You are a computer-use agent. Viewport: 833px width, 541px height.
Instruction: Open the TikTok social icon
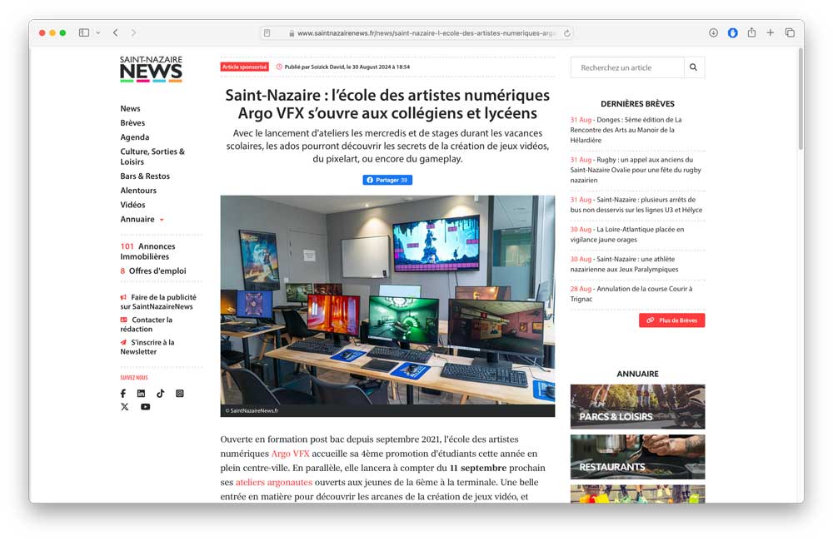(x=161, y=394)
